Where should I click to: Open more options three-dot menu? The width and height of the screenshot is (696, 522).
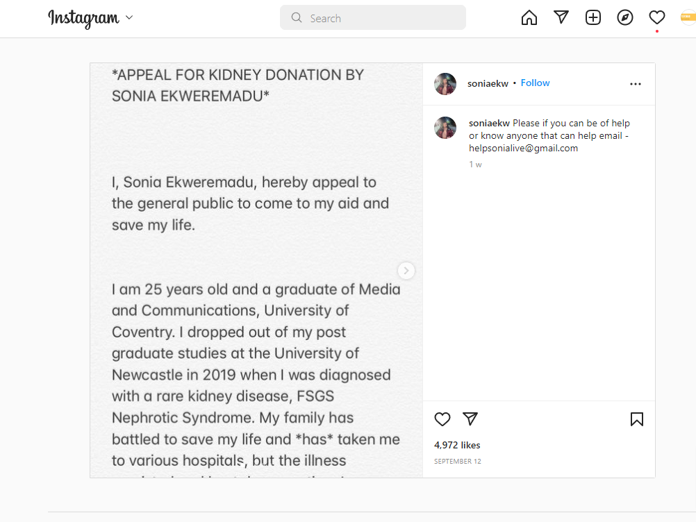(x=636, y=84)
